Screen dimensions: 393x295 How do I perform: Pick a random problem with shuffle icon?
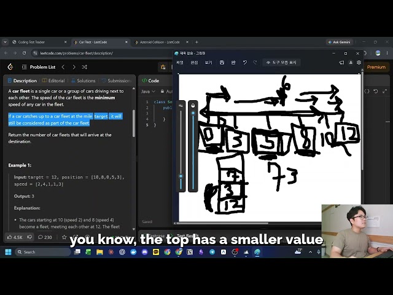[85, 67]
